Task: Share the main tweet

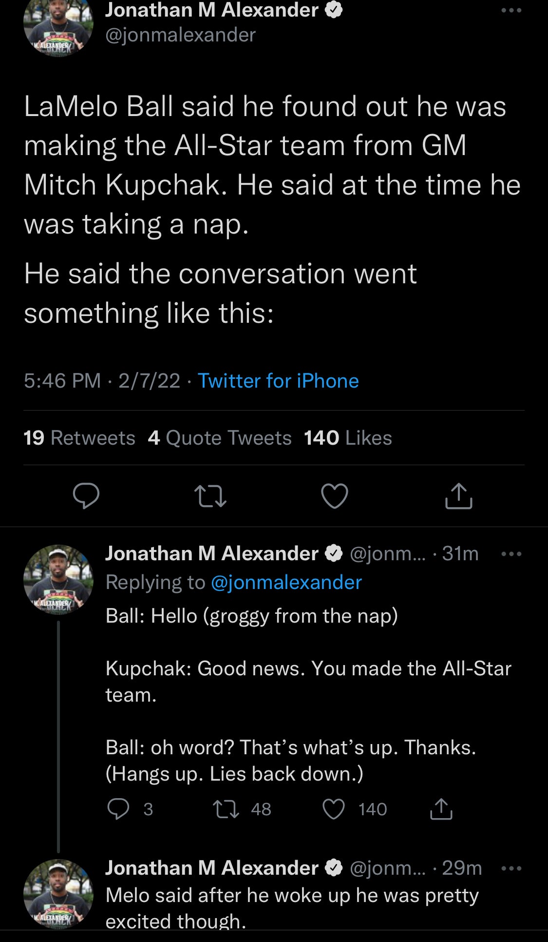Action: (459, 496)
